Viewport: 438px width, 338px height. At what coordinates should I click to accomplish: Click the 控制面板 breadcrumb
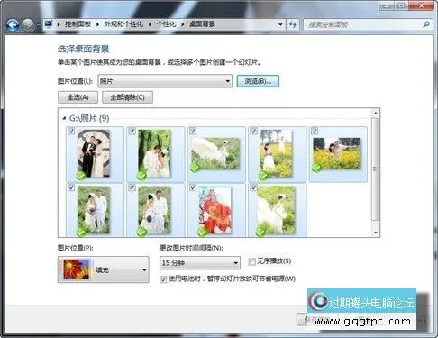pos(78,24)
